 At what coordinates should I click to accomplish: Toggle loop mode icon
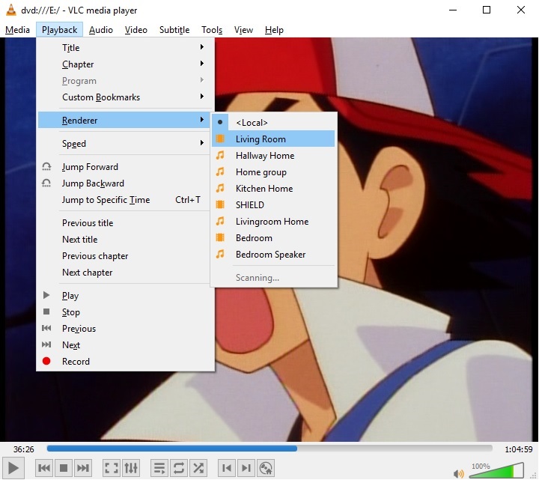[x=179, y=468]
